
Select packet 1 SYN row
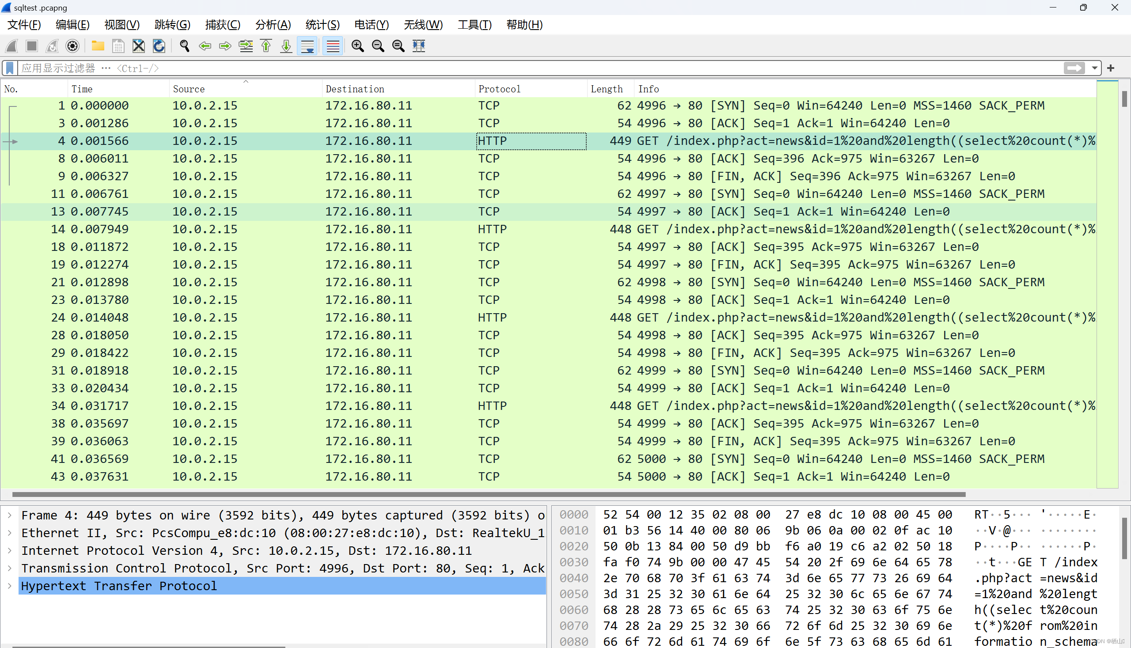click(x=548, y=106)
